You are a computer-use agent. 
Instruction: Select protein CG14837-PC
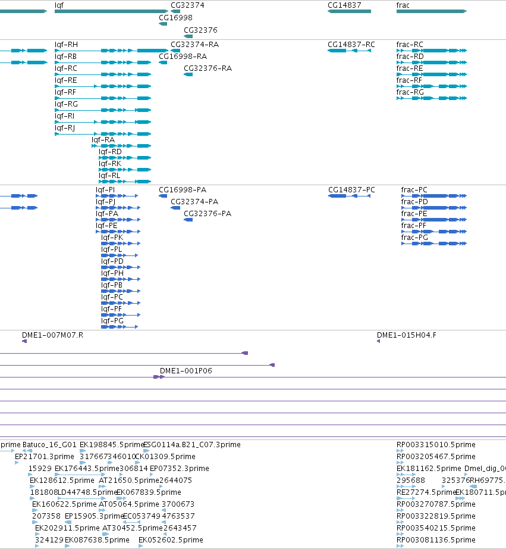(350, 196)
